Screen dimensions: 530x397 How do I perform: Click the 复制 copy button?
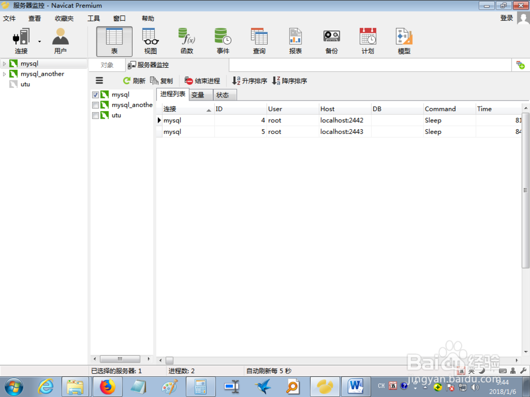[162, 80]
